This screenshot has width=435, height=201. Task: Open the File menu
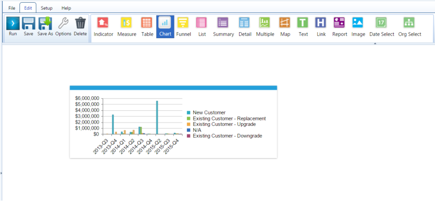pyautogui.click(x=12, y=8)
